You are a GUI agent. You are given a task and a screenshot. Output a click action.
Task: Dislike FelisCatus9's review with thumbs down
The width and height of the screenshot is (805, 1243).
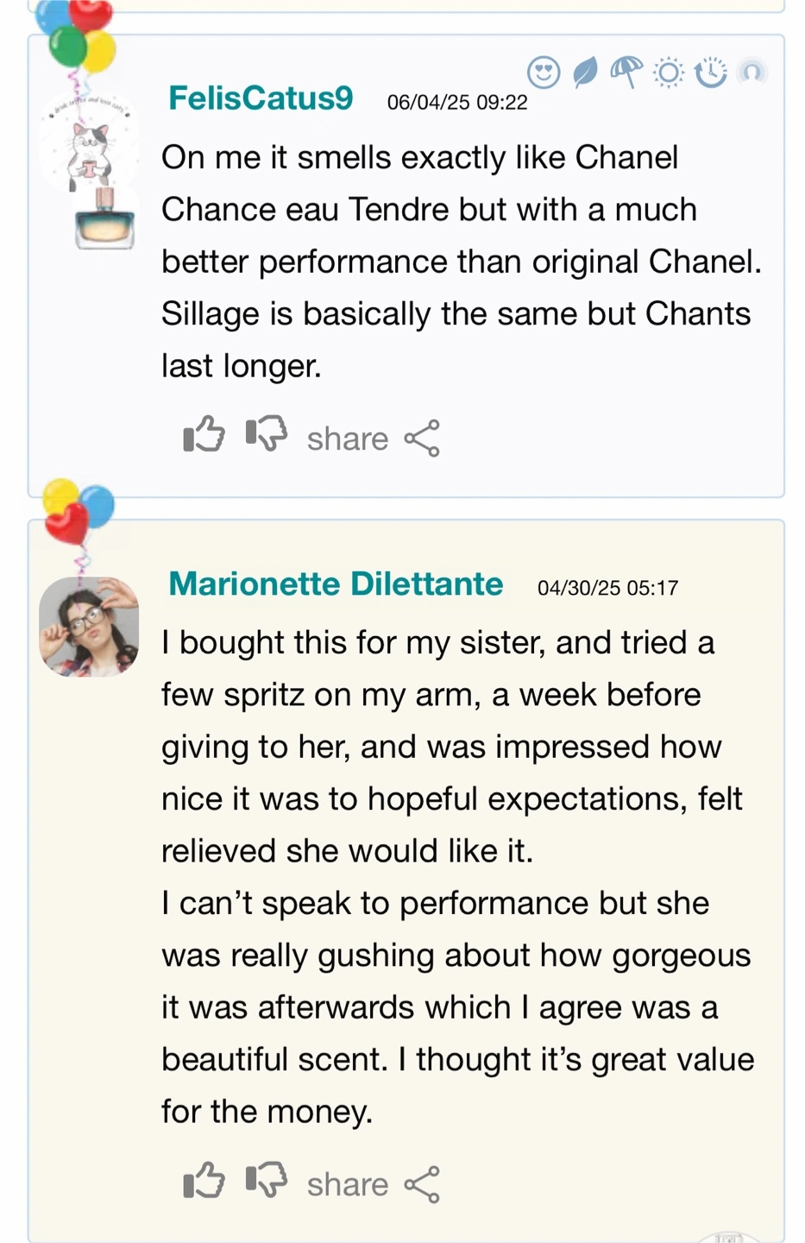click(267, 434)
